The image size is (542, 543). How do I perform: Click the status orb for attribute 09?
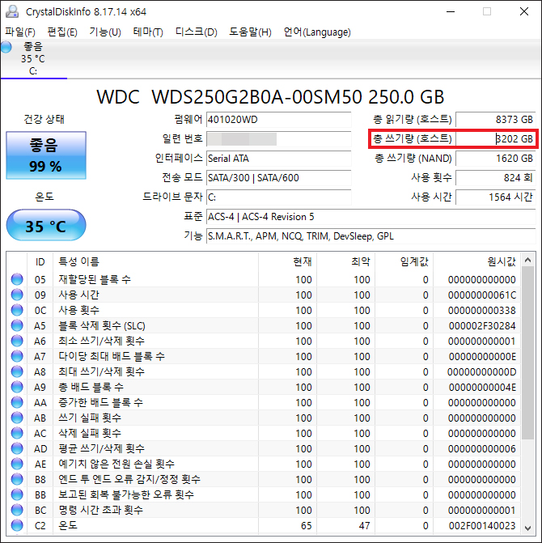[x=17, y=295]
